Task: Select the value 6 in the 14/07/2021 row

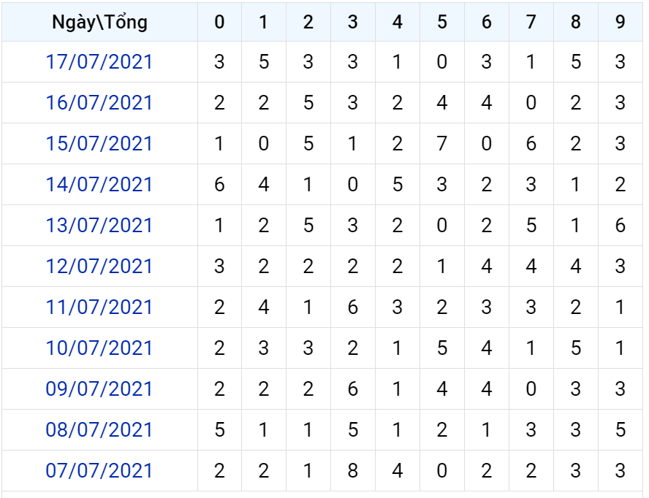Action: click(x=219, y=185)
